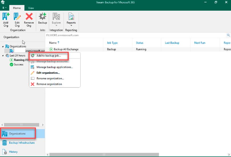Image resolution: width=231 pixels, height=157 pixels.
Task: Click the search magnifier icon
Action: 228,35
